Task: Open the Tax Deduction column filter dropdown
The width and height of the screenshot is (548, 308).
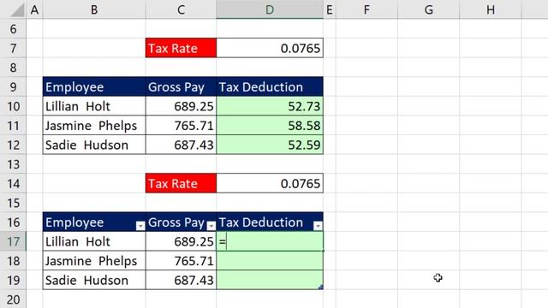Action: pos(318,226)
